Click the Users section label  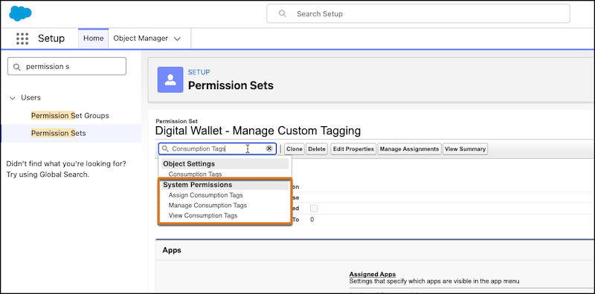pos(30,98)
